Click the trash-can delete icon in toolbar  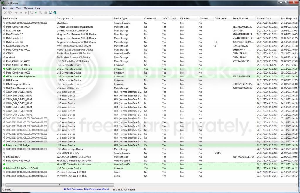click(10, 13)
